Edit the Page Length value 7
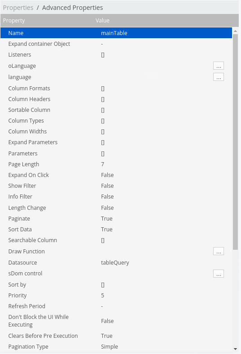This screenshot has width=241, height=354. point(103,164)
